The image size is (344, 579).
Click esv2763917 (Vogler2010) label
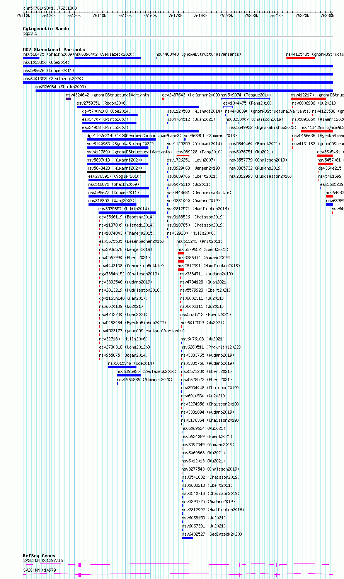click(115, 177)
